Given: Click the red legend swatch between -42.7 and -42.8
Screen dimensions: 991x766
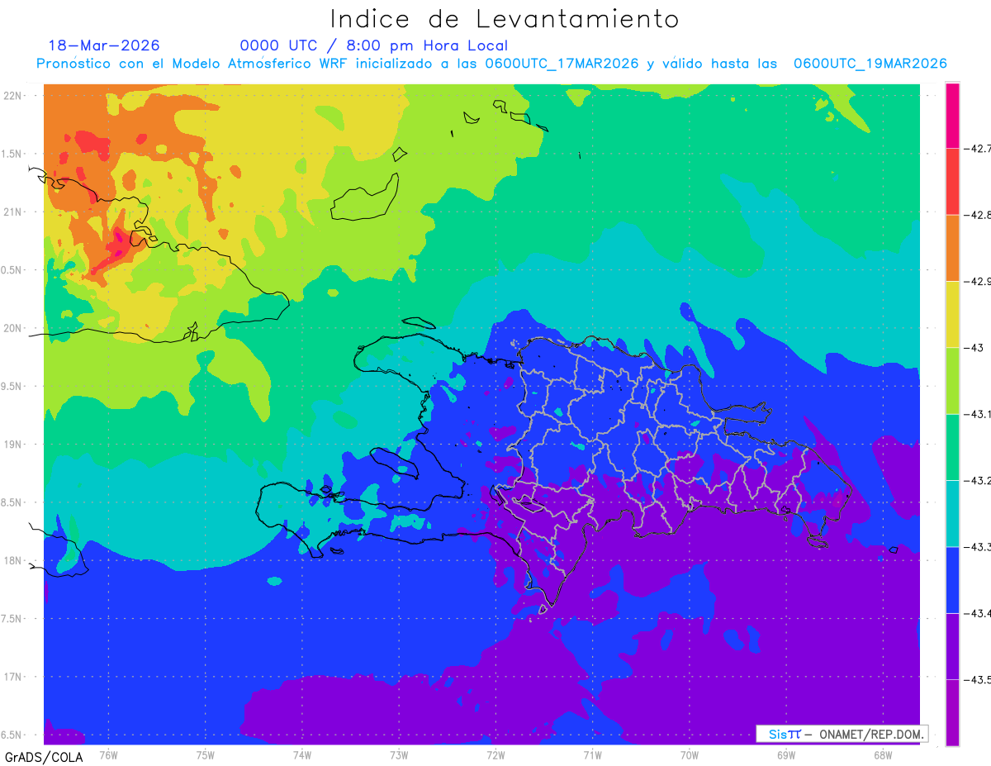Looking at the screenshot, I should (x=952, y=182).
